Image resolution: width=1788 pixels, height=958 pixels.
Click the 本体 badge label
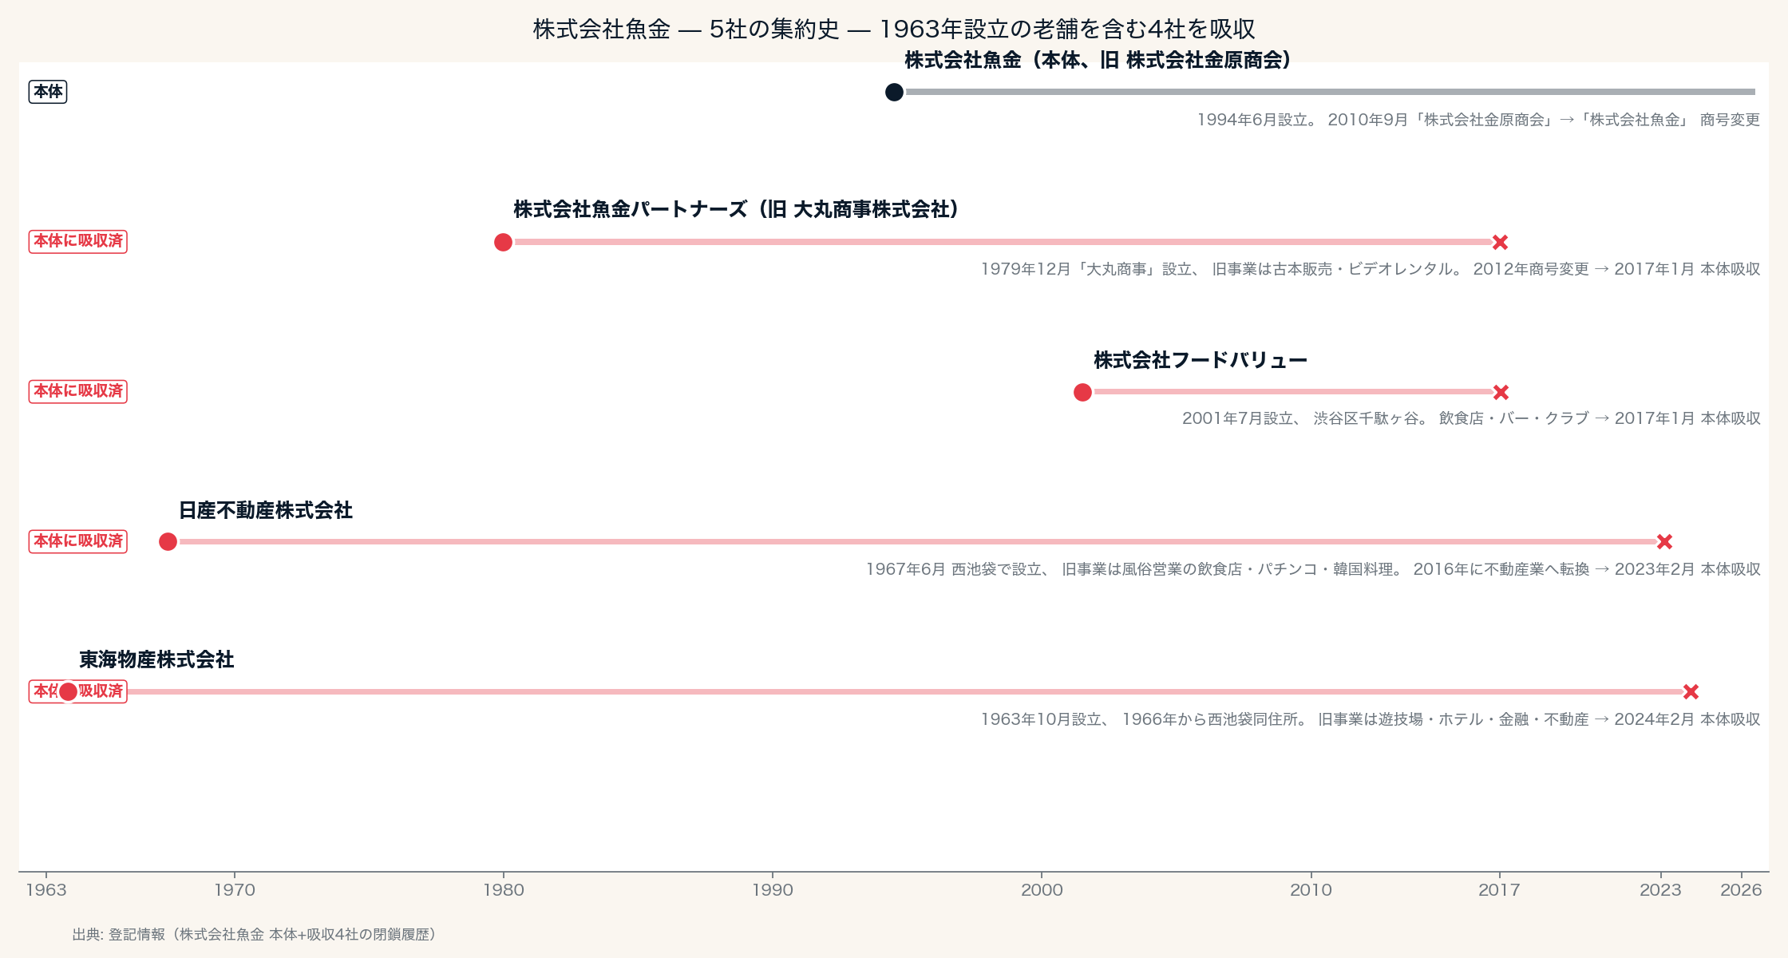point(48,92)
